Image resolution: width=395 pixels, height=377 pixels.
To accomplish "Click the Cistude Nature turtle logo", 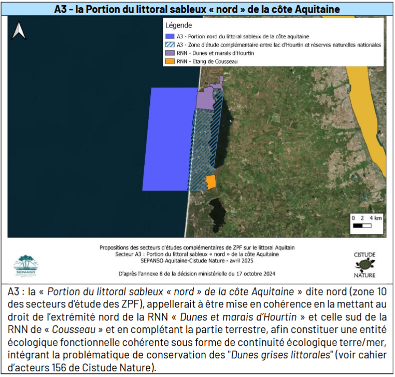I will pyautogui.click(x=364, y=265).
